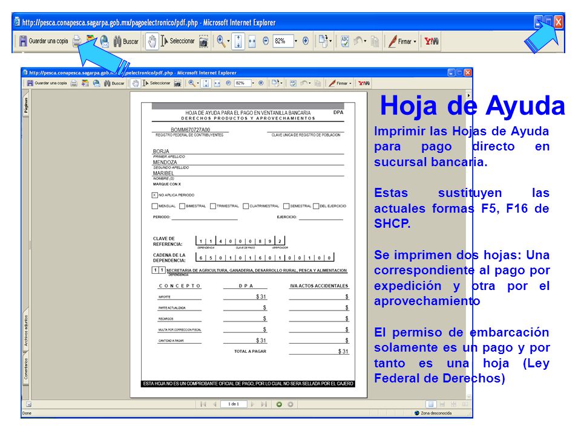The width and height of the screenshot is (581, 435).
Task: Click the Yahoo icon in the lower window toolbar
Action: pyautogui.click(x=364, y=83)
